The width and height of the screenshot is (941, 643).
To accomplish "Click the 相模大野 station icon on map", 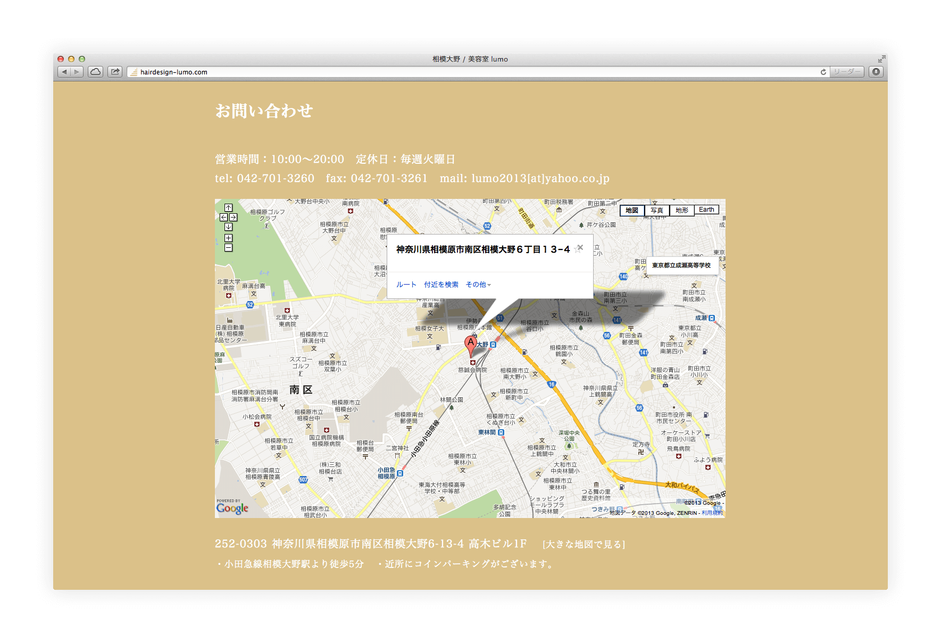I will pos(493,345).
